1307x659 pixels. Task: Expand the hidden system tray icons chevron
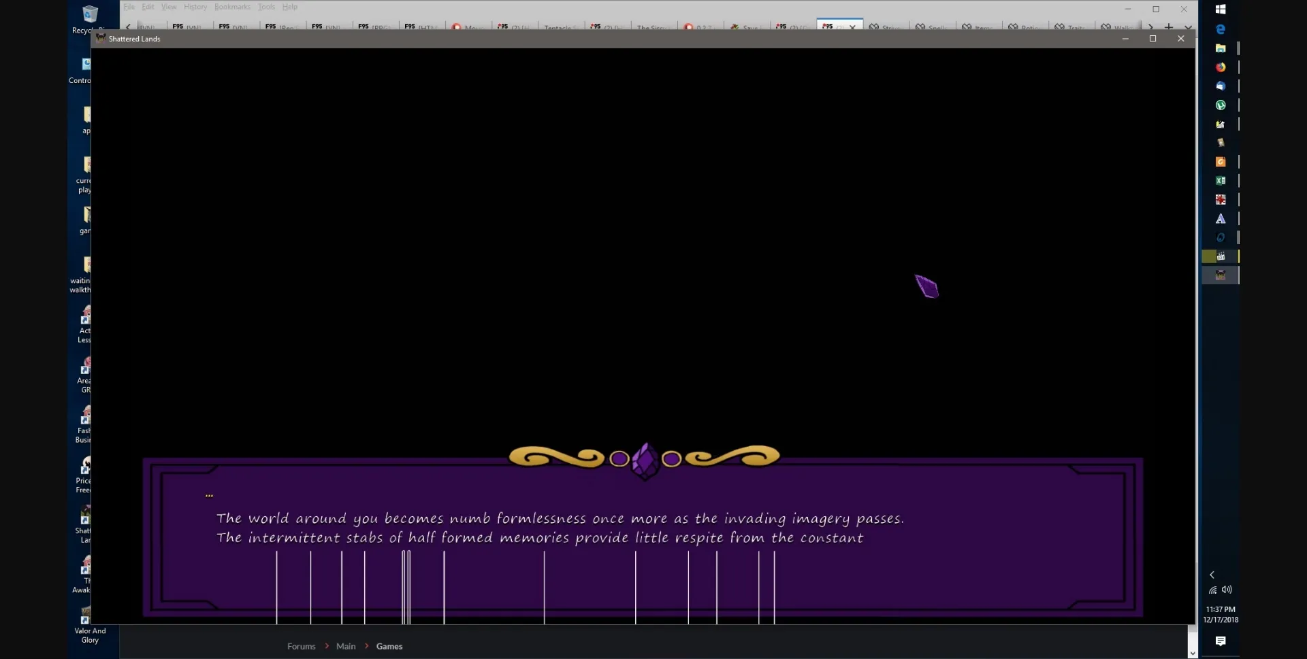click(1212, 575)
